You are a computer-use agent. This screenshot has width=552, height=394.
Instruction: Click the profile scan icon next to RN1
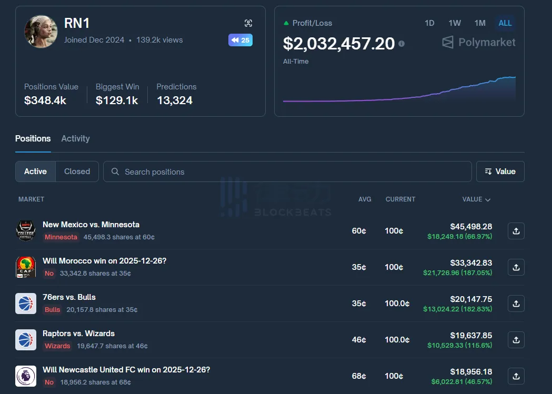(x=248, y=23)
